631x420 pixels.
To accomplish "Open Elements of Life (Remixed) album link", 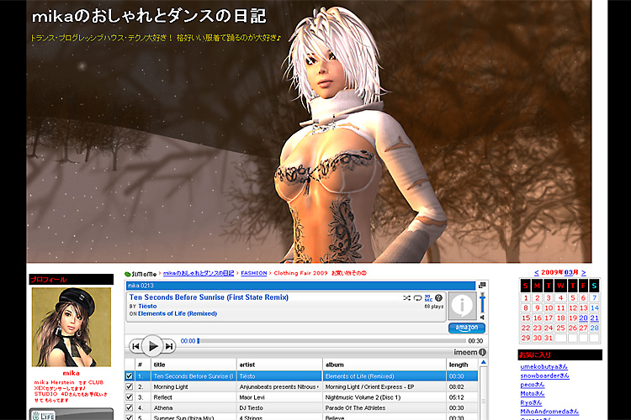I will point(178,314).
